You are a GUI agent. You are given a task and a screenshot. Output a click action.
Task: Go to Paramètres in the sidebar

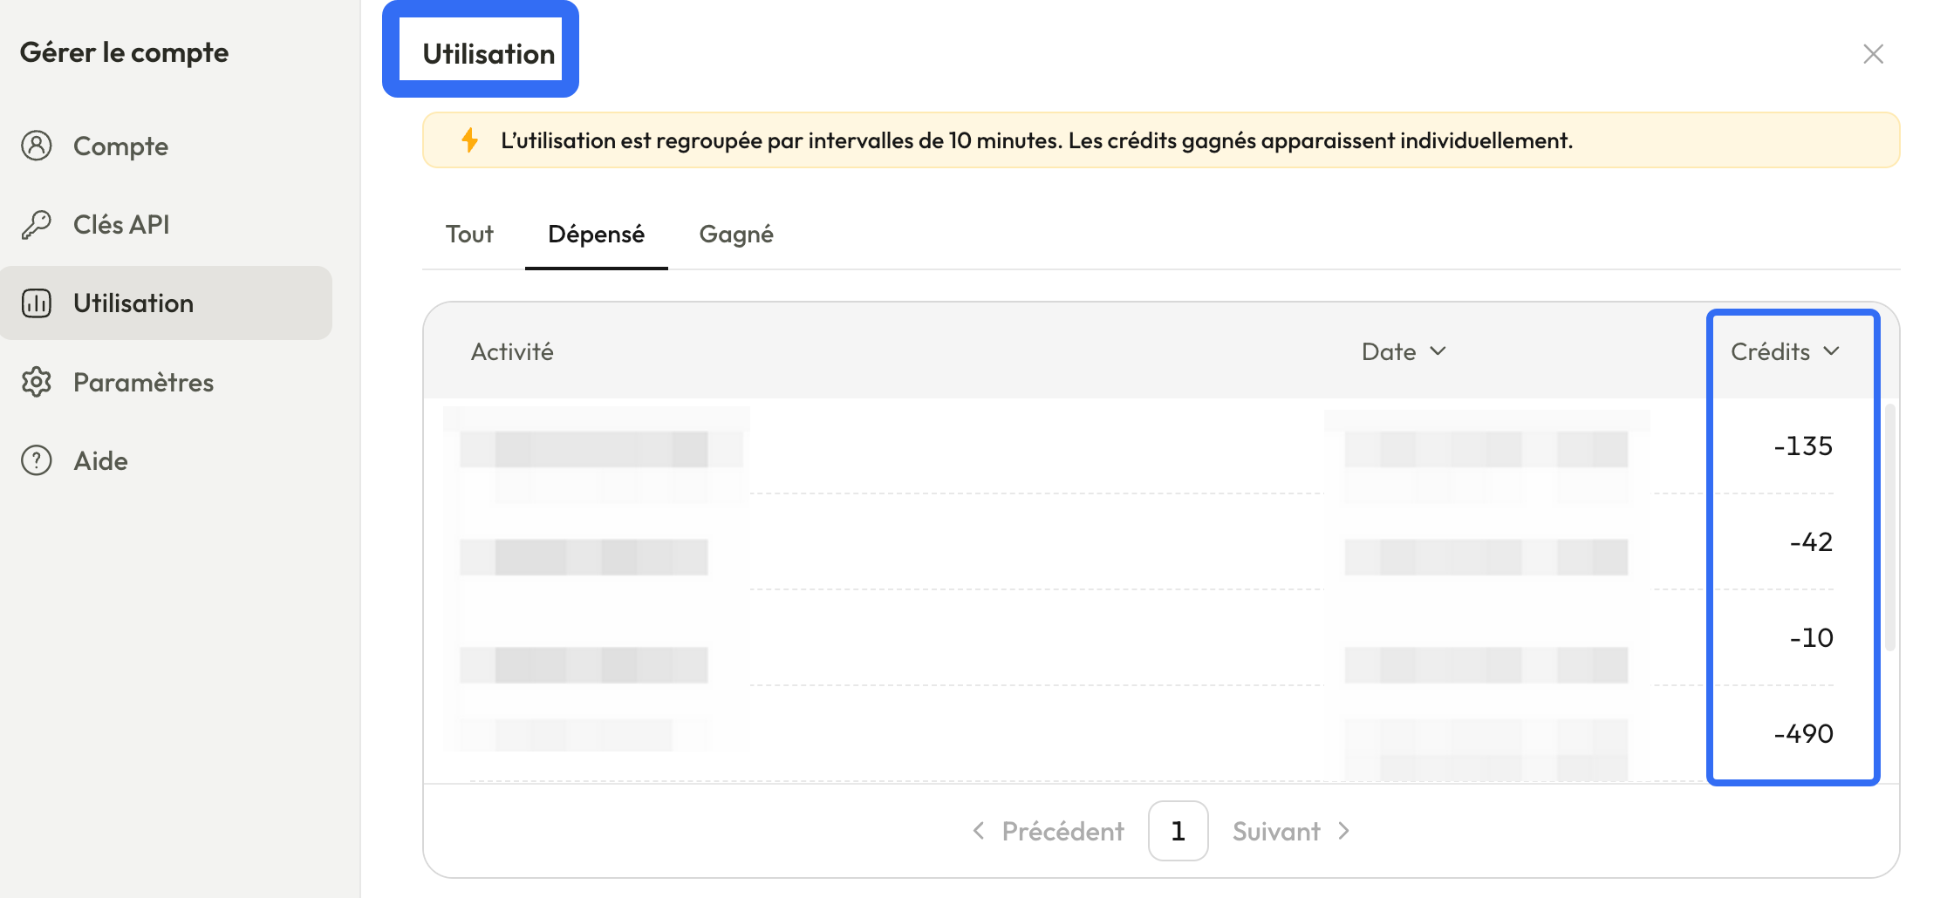click(166, 382)
